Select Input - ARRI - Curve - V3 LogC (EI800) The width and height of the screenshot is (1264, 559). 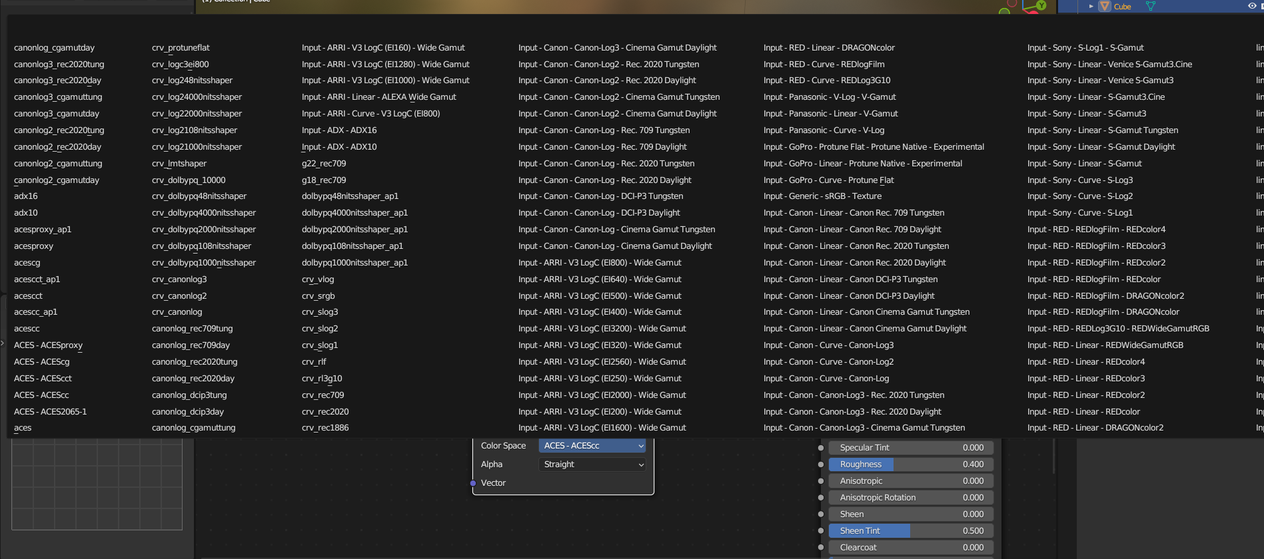[x=371, y=114]
